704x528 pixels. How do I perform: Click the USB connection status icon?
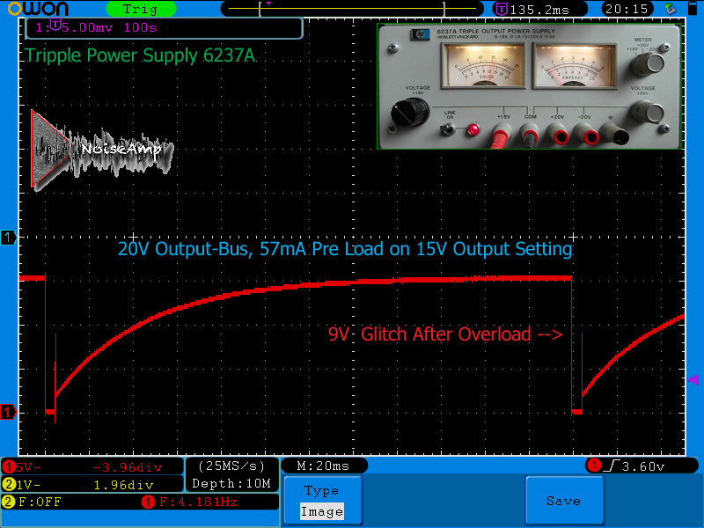point(671,9)
